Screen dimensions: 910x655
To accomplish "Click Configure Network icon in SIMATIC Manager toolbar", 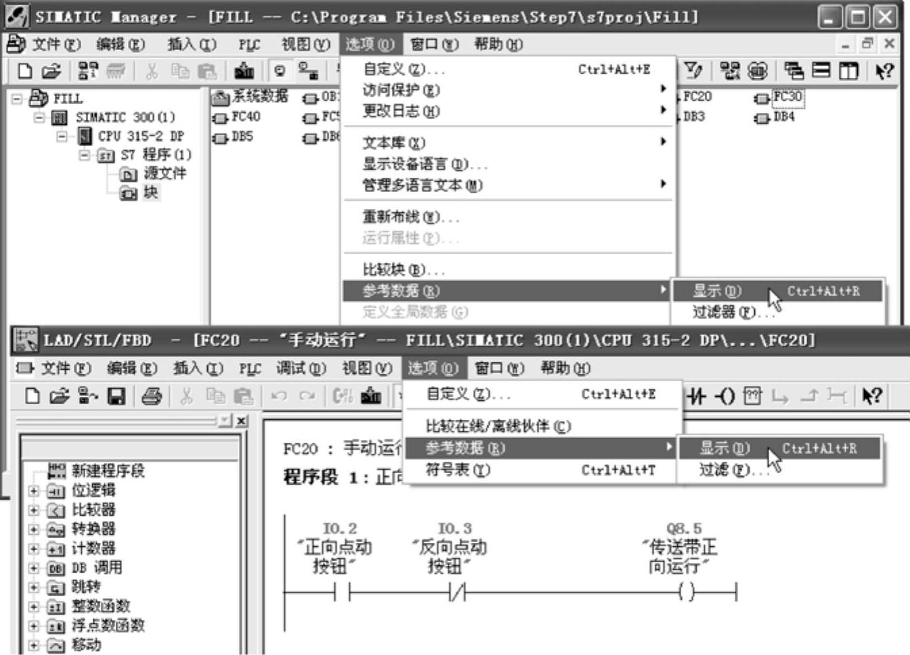I will [x=729, y=70].
